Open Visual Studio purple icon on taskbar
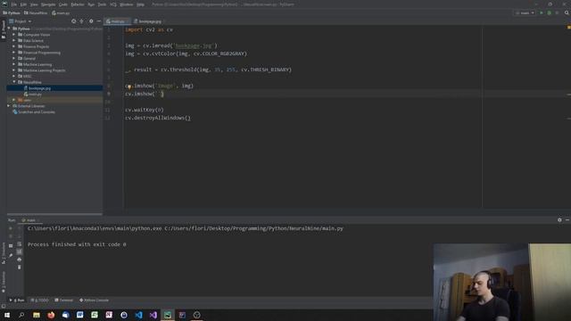 click(153, 315)
